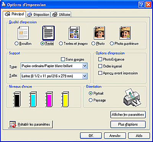This screenshot has width=153, height=142.
Task: Click the yellow ink level indicator
Action: coord(65,99)
